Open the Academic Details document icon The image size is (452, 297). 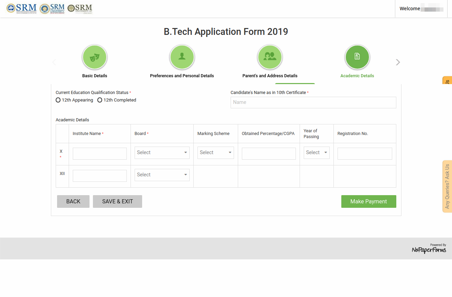357,57
